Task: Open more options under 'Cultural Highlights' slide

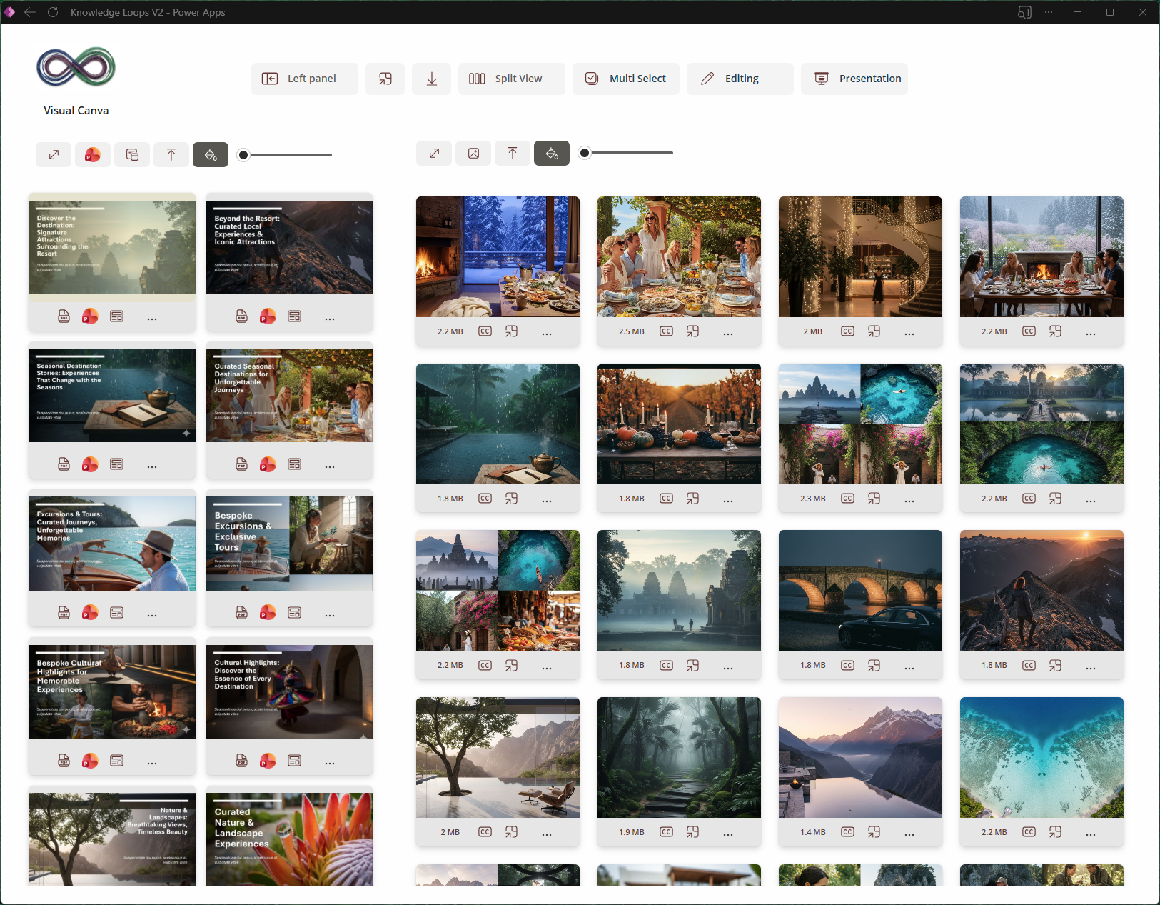Action: 330,763
